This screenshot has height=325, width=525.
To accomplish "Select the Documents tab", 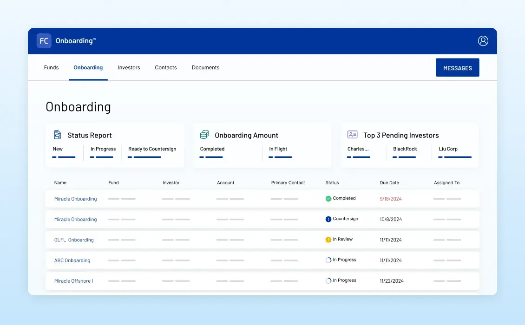I will pyautogui.click(x=205, y=68).
